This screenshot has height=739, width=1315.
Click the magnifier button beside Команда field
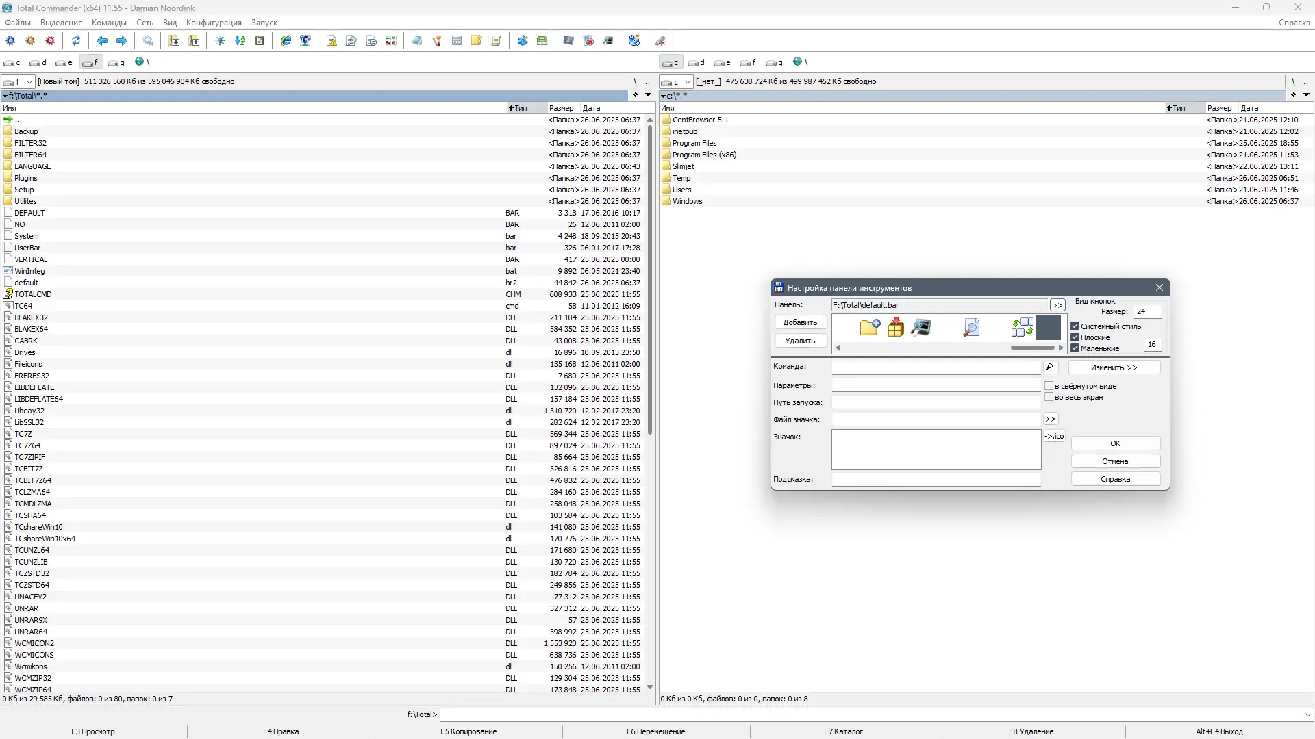coord(1050,367)
